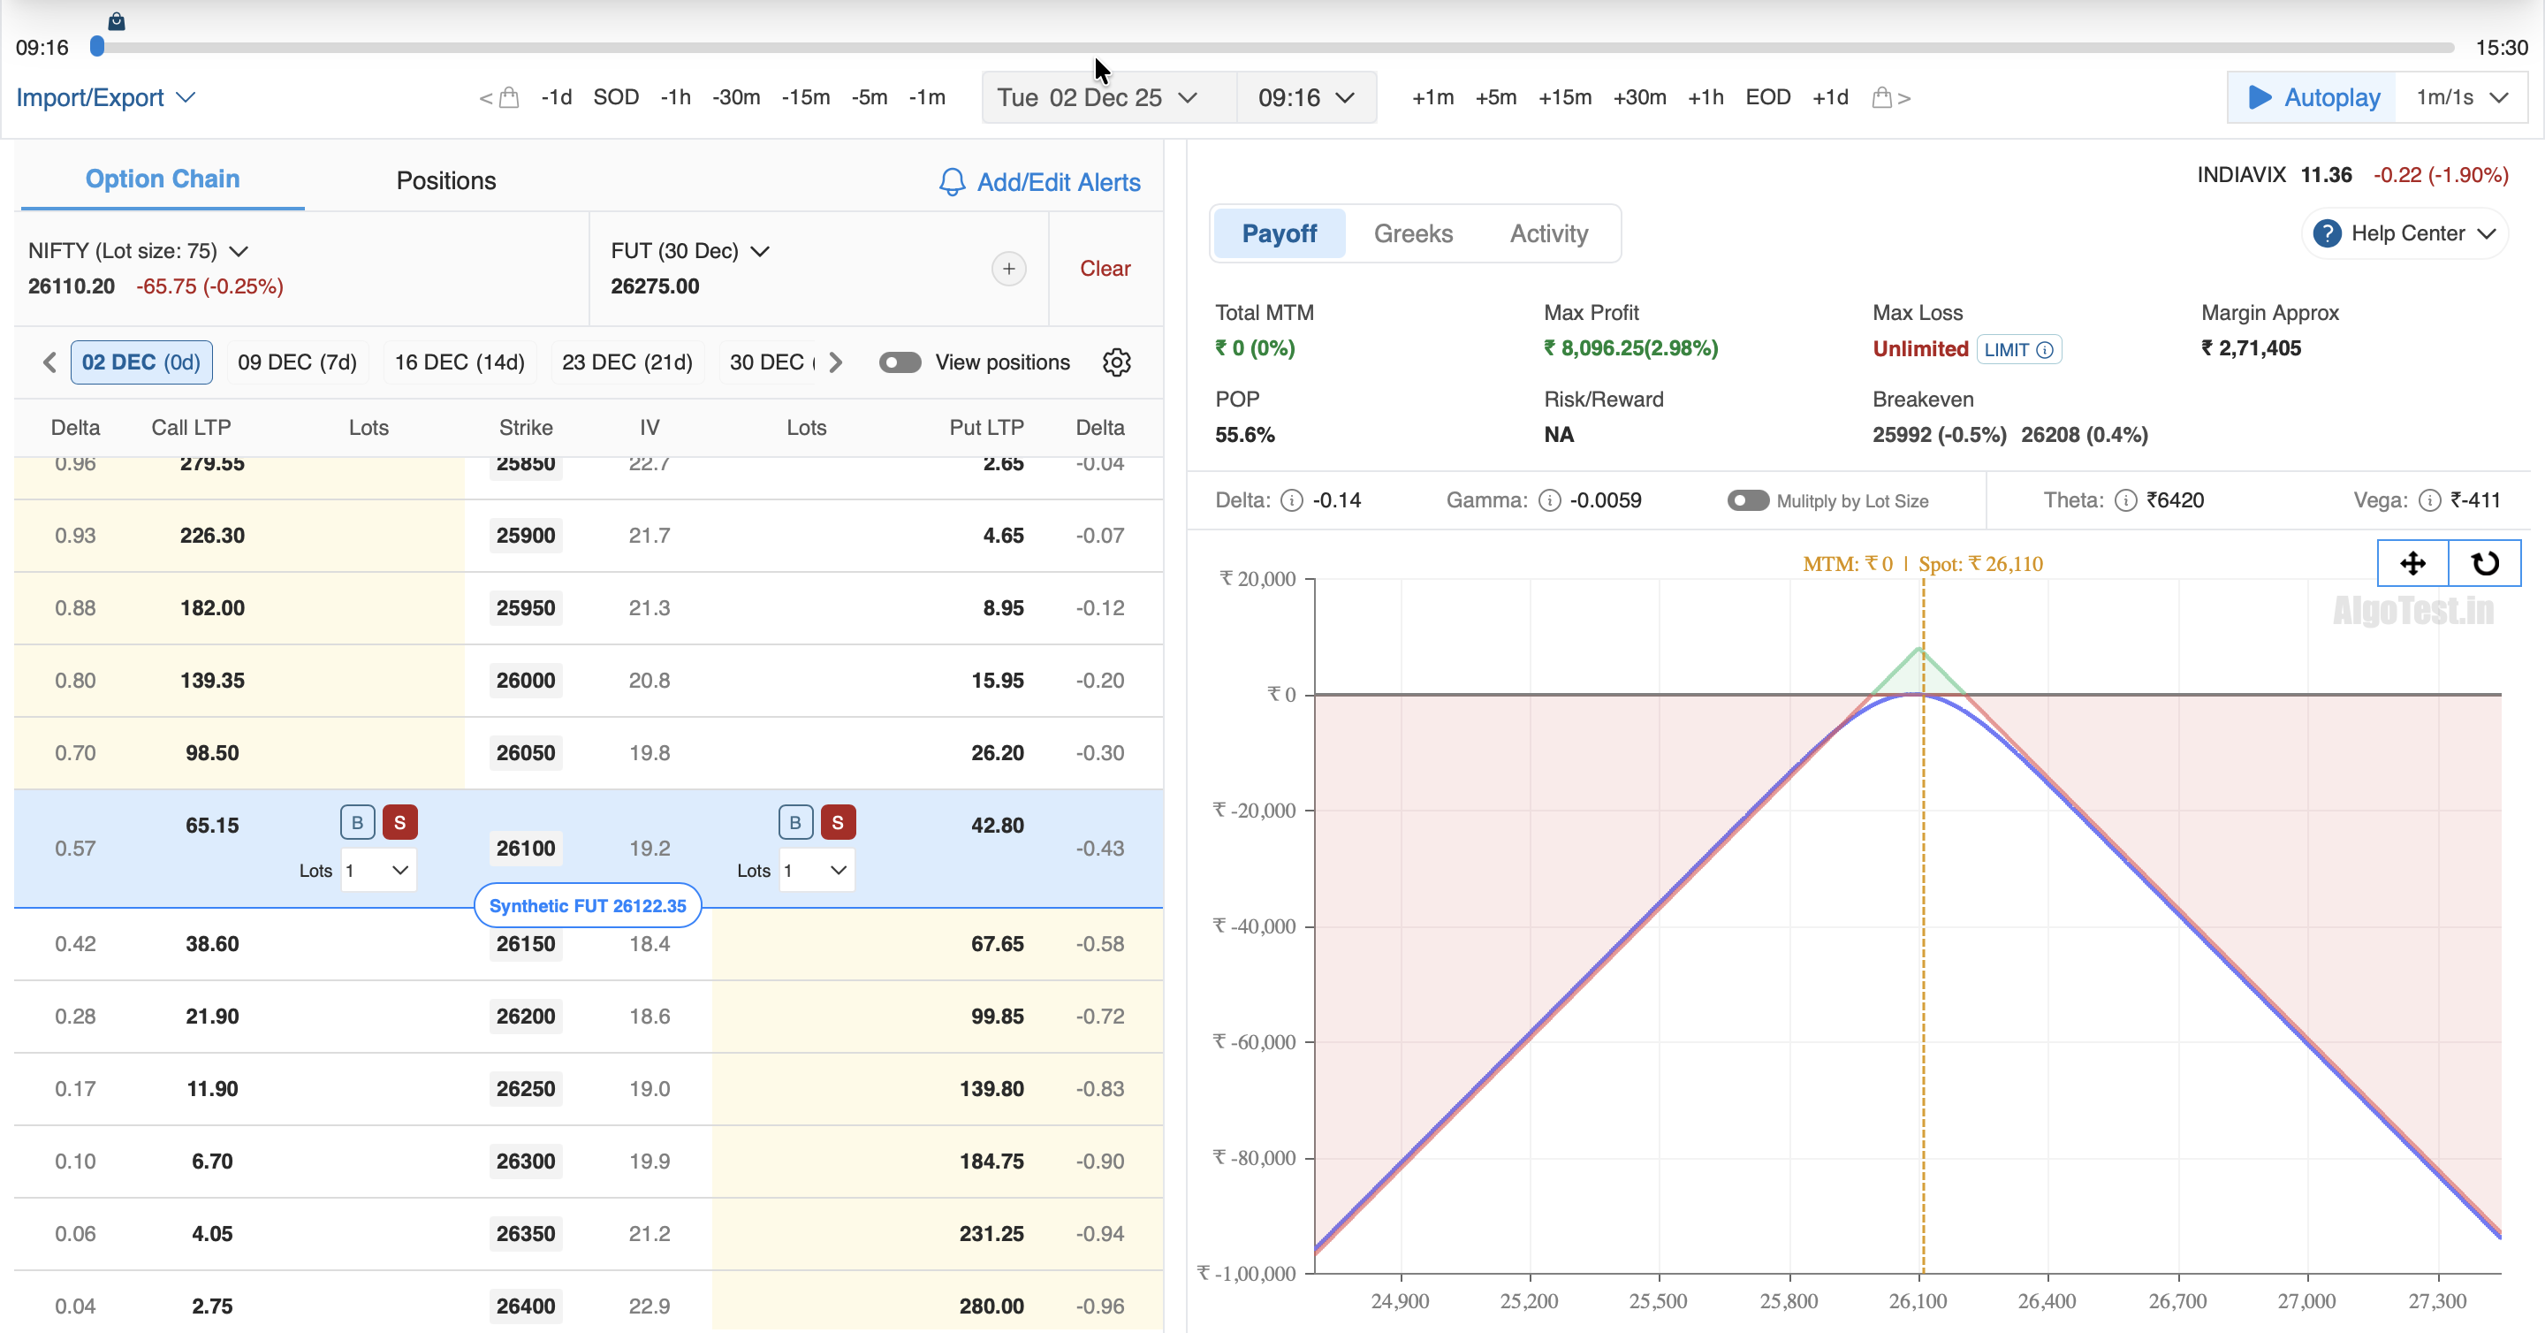Viewport: 2545px width, 1333px height.
Task: Click the Buy button for 26100 put
Action: click(794, 822)
